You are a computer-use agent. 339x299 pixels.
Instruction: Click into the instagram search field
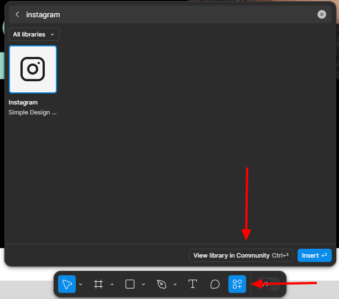170,14
